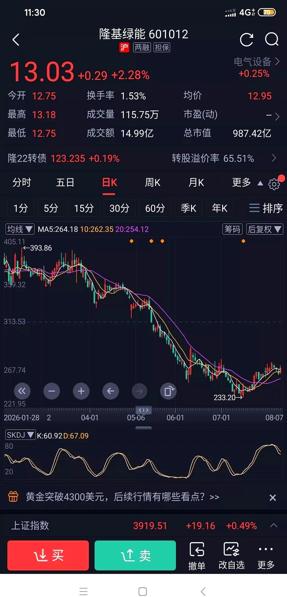
Task: Tap 总市值 987.42亿 value
Action: point(252,133)
